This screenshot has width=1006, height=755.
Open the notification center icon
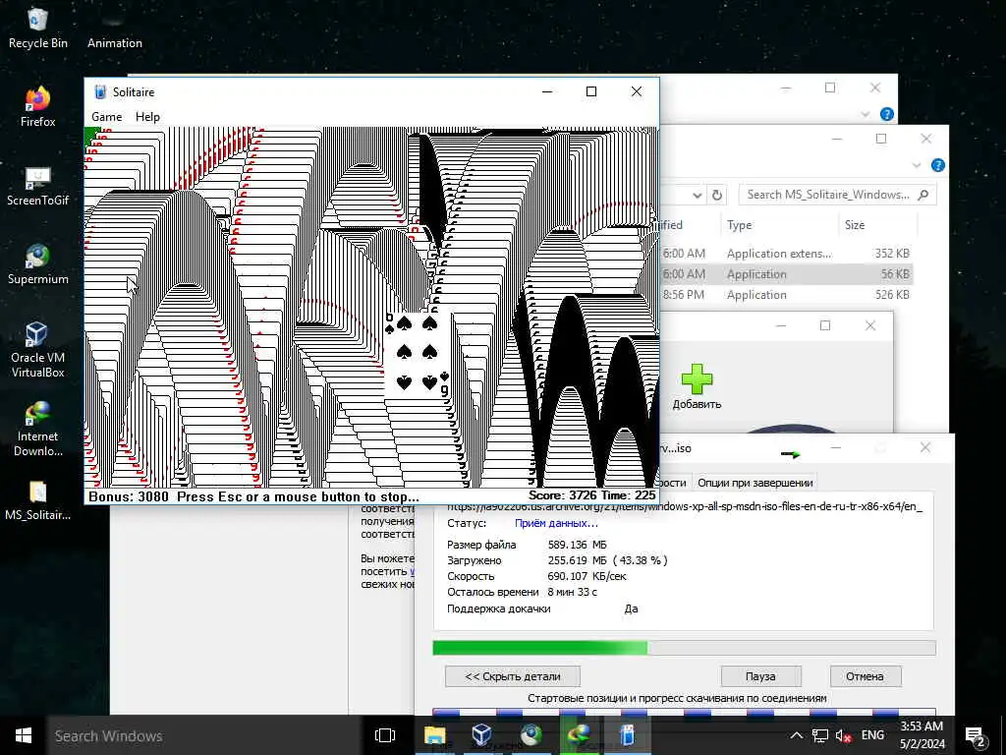[x=976, y=735]
